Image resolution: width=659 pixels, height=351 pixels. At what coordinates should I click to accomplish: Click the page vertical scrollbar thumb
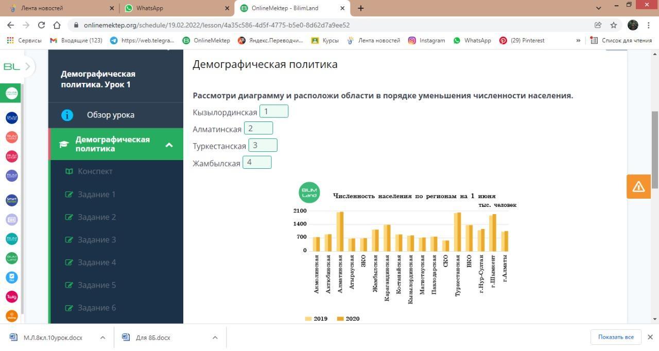[x=655, y=149]
